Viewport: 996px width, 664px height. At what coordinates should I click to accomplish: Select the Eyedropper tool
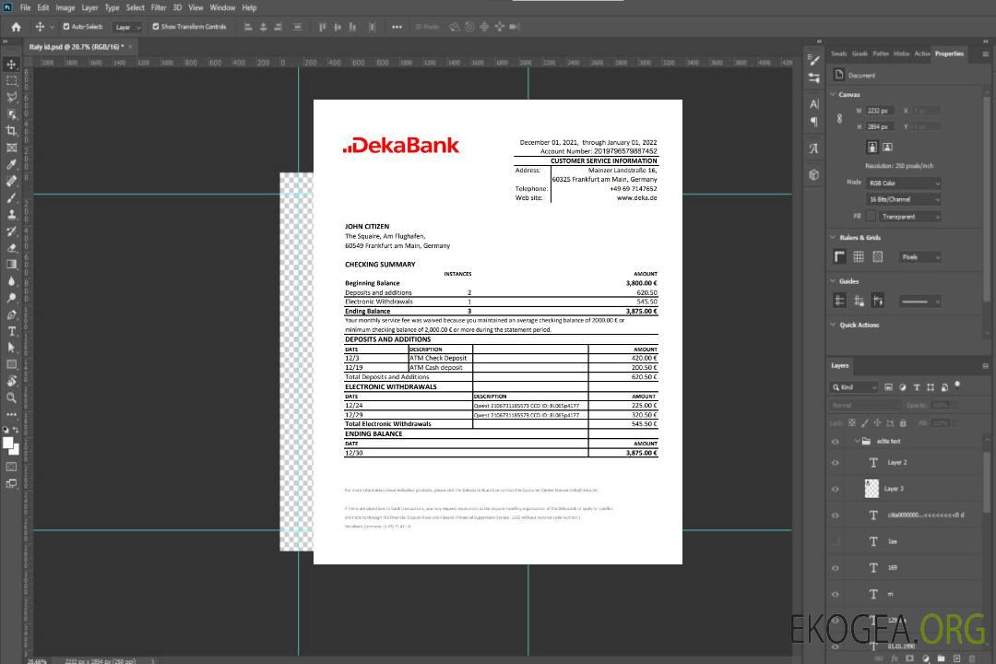coord(11,164)
